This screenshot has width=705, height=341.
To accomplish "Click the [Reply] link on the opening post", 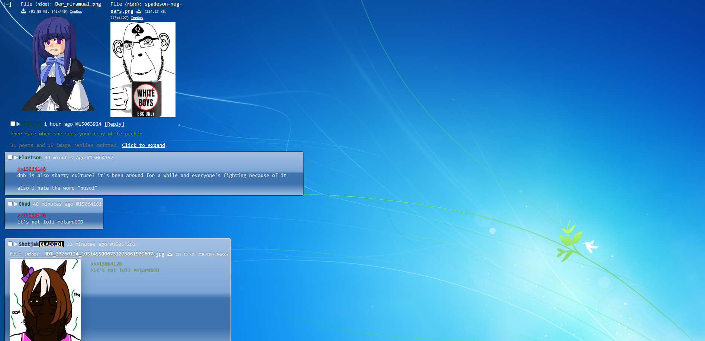I will click(114, 124).
